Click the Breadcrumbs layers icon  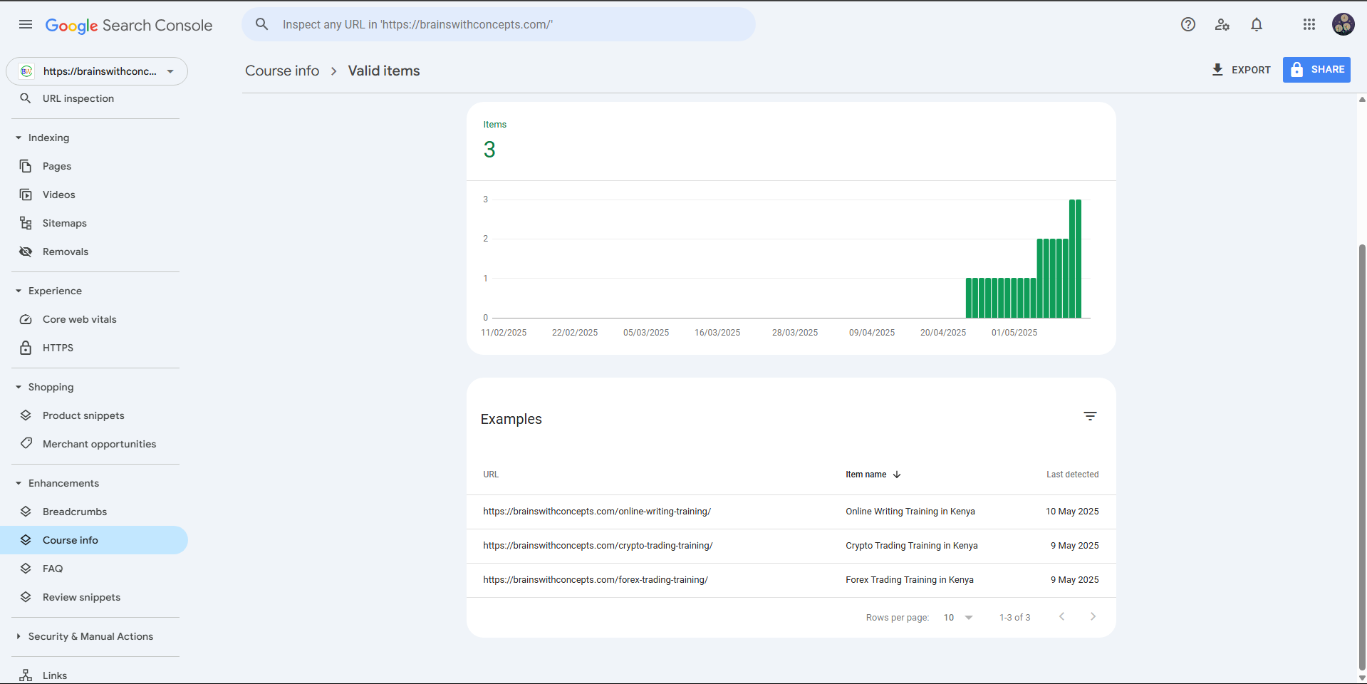click(x=26, y=512)
